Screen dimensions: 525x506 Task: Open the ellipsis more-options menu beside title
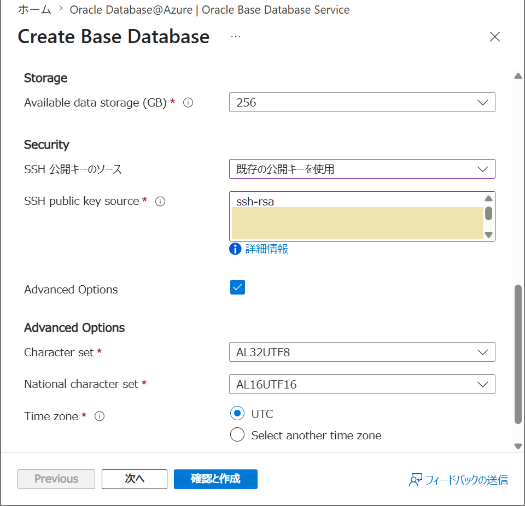click(x=235, y=37)
